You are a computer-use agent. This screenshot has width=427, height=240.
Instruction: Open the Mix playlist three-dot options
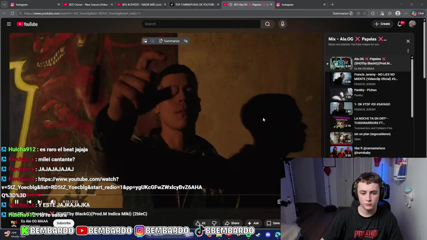click(408, 51)
